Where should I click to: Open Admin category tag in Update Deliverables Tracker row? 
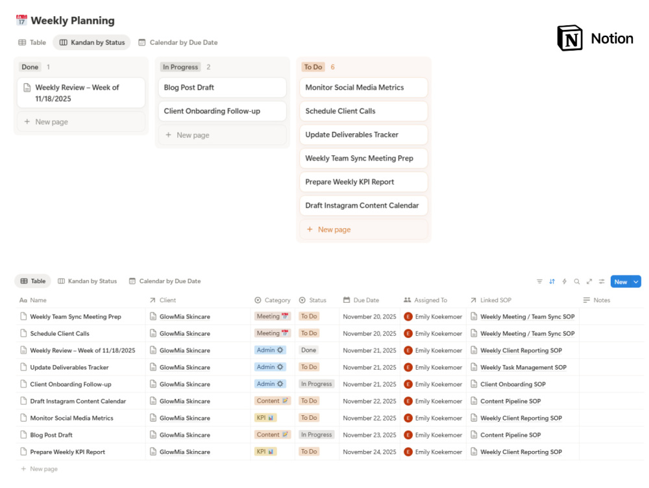270,367
